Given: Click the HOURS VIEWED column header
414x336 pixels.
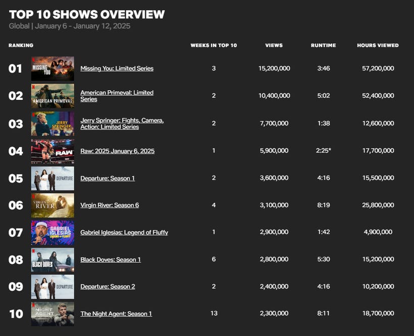Looking at the screenshot, I should pyautogui.click(x=378, y=45).
